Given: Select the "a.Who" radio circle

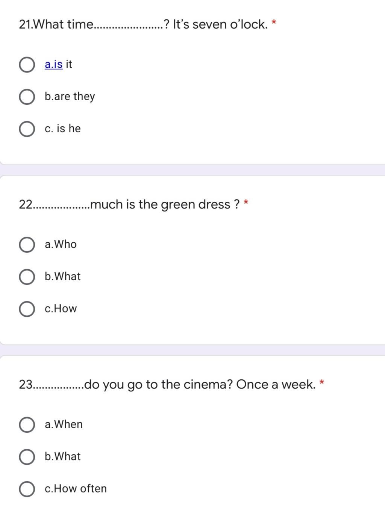Looking at the screenshot, I should (27, 245).
